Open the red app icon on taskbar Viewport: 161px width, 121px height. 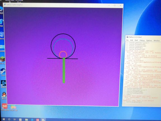pyautogui.click(x=37, y=120)
